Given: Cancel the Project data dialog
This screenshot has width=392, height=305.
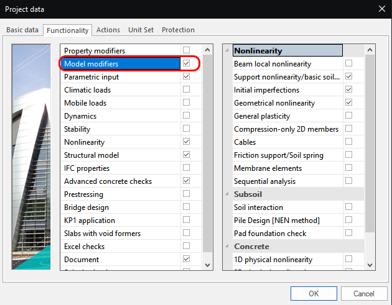Looking at the screenshot, I should [363, 293].
